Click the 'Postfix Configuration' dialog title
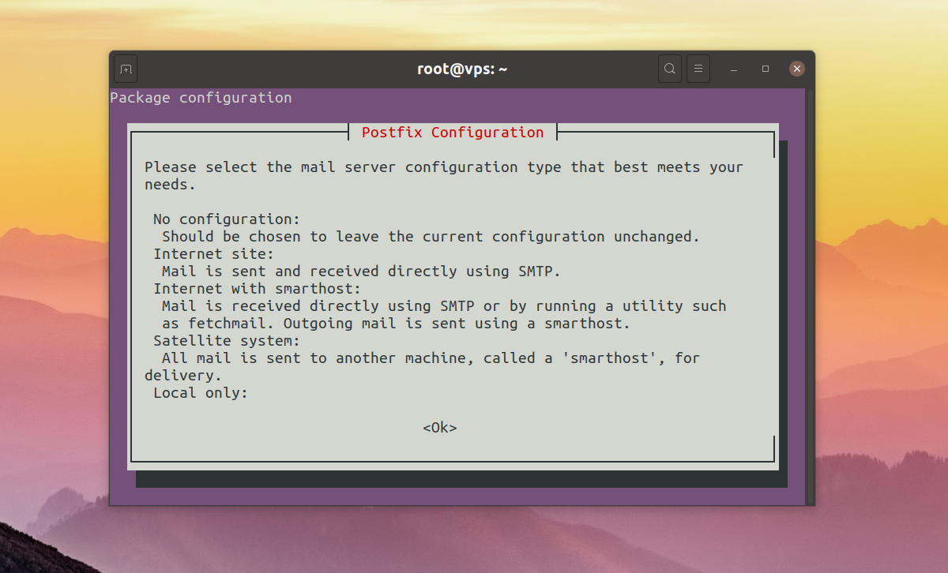The image size is (948, 573). (453, 133)
